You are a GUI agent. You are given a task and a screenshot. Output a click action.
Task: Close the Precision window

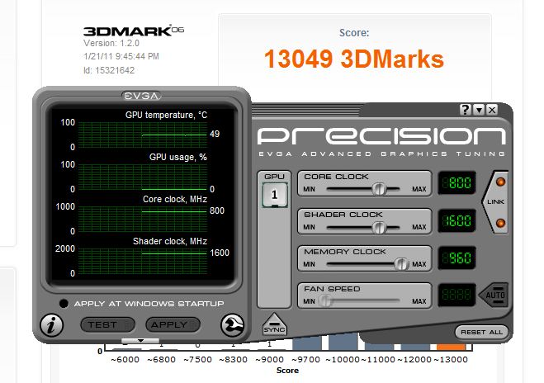[x=492, y=110]
